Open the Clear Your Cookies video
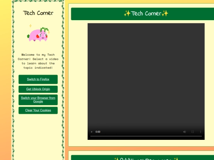The image size is (214, 160). tap(38, 110)
